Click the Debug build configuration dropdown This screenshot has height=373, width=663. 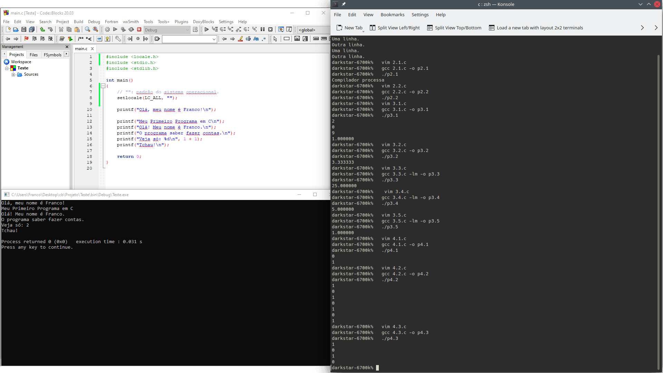pyautogui.click(x=167, y=30)
